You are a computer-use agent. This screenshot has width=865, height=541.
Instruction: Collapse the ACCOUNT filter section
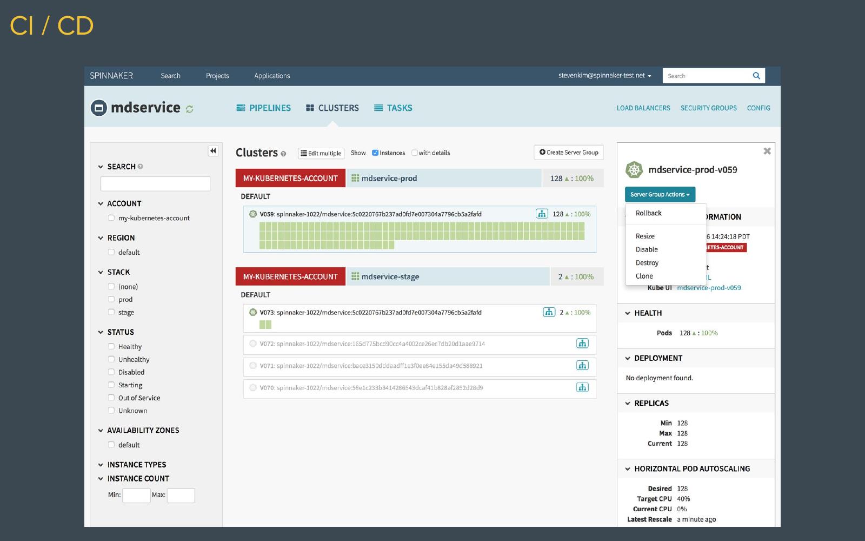click(x=100, y=204)
